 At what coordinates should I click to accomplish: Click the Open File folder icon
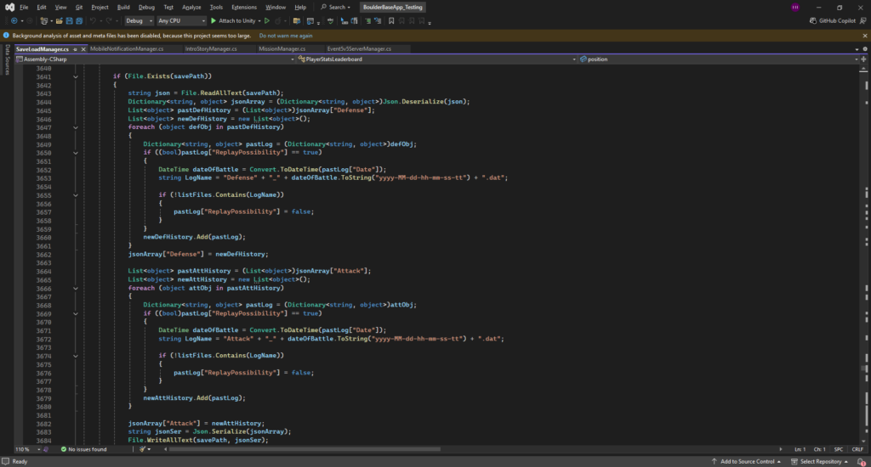point(59,21)
